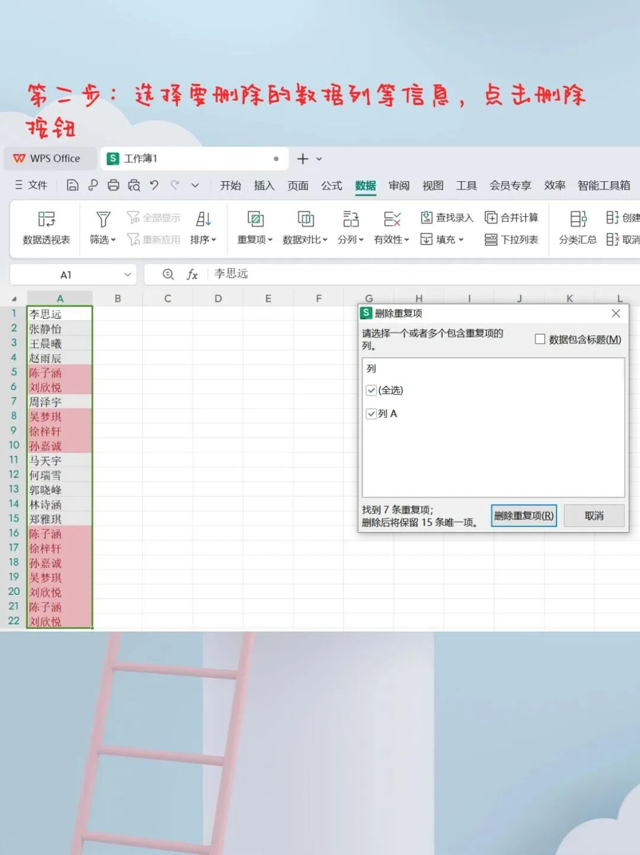Click the 合并计算 consolidate tool

coord(511,217)
